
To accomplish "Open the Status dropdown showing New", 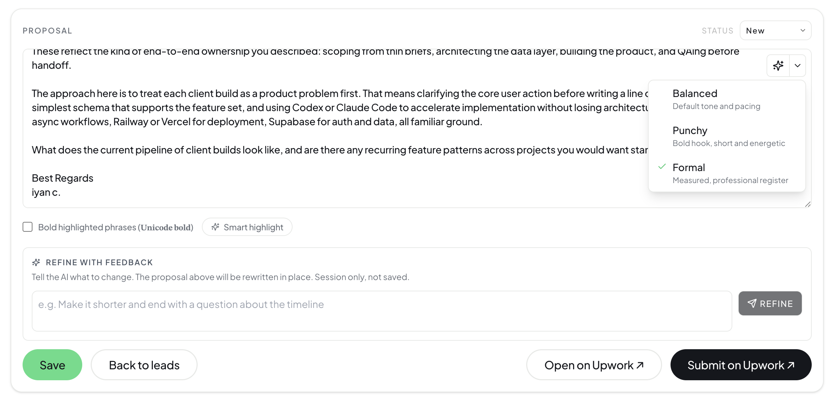I will click(775, 31).
